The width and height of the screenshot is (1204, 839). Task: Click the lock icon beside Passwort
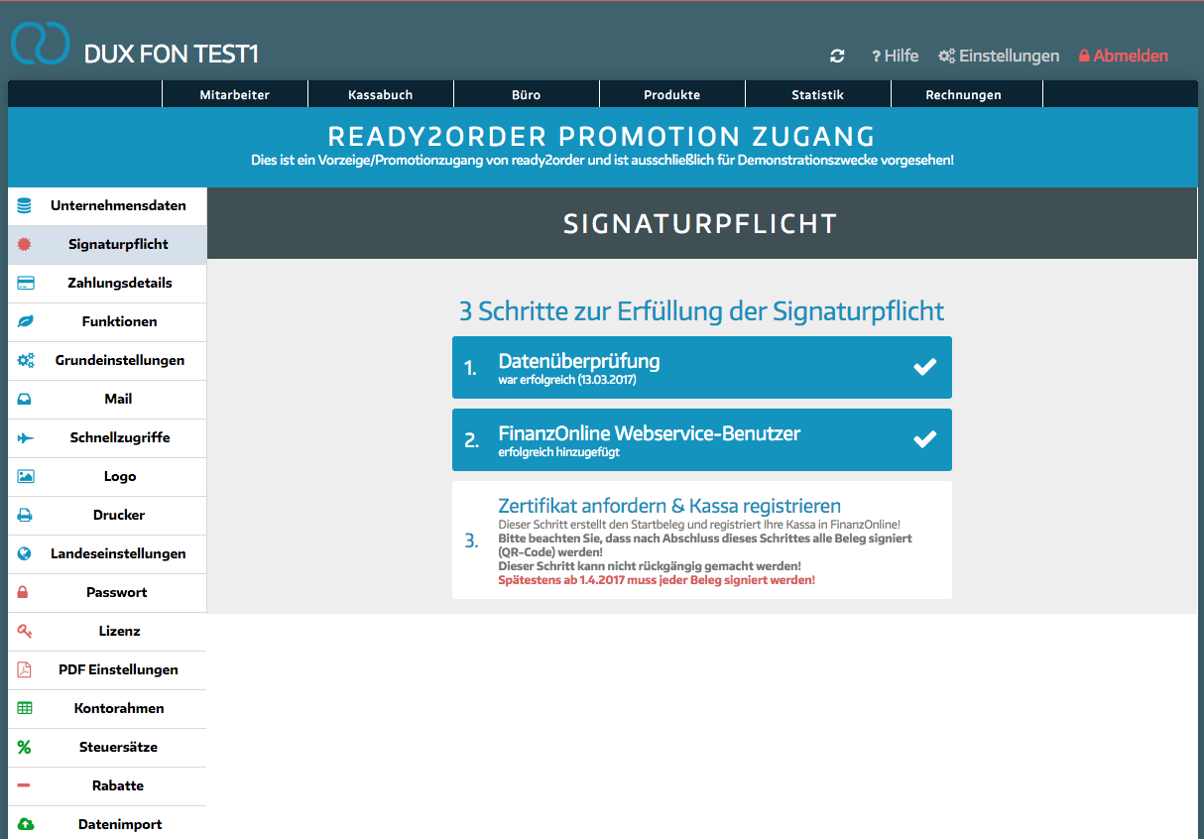click(24, 592)
